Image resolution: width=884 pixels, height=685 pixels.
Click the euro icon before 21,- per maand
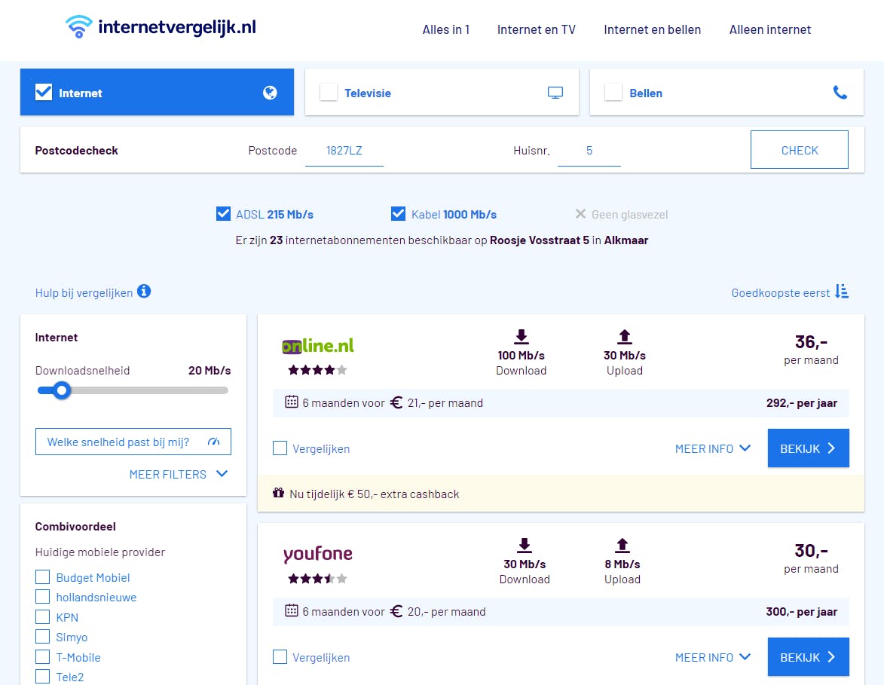coord(396,402)
